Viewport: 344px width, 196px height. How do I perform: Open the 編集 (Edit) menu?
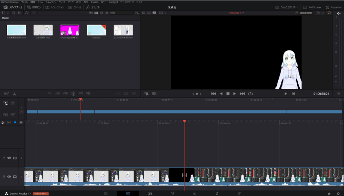[33, 2]
